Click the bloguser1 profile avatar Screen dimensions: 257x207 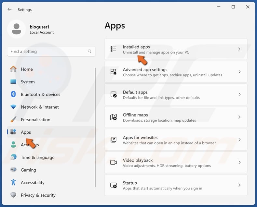coord(16,29)
